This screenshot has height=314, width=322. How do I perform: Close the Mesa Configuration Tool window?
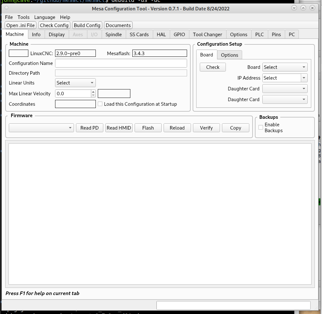click(x=312, y=8)
